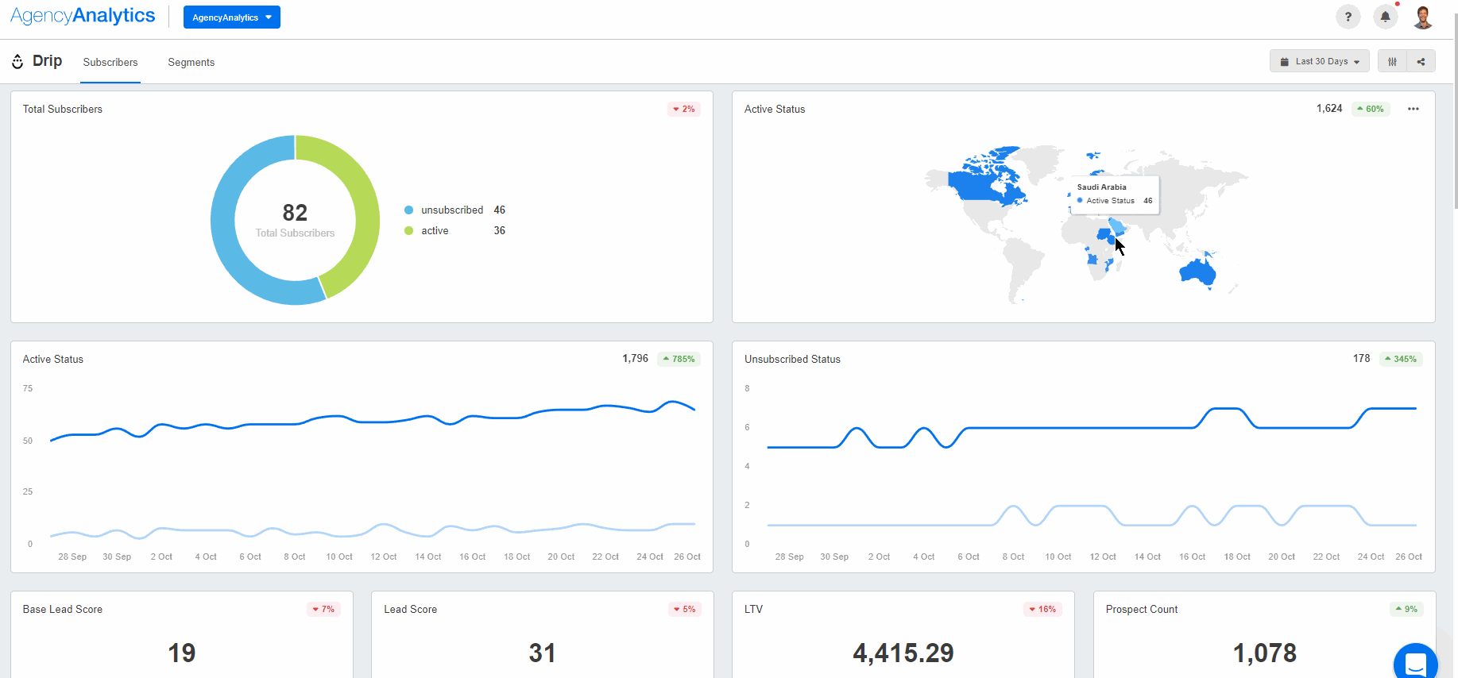Open the user profile avatar

[1422, 17]
